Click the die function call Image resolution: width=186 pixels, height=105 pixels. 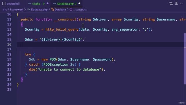(x=32, y=69)
